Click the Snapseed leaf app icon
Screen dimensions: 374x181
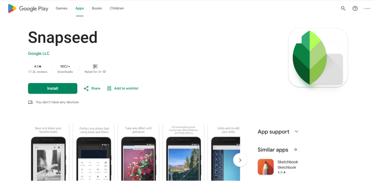click(318, 57)
